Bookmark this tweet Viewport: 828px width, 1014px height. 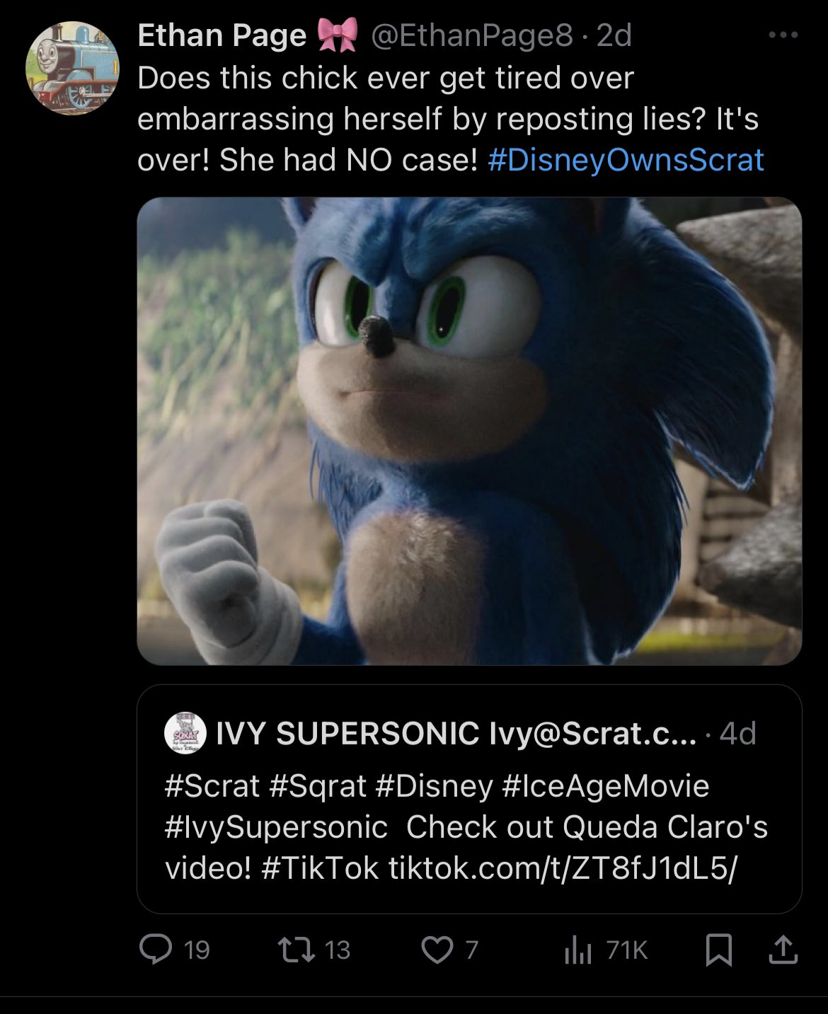point(718,950)
